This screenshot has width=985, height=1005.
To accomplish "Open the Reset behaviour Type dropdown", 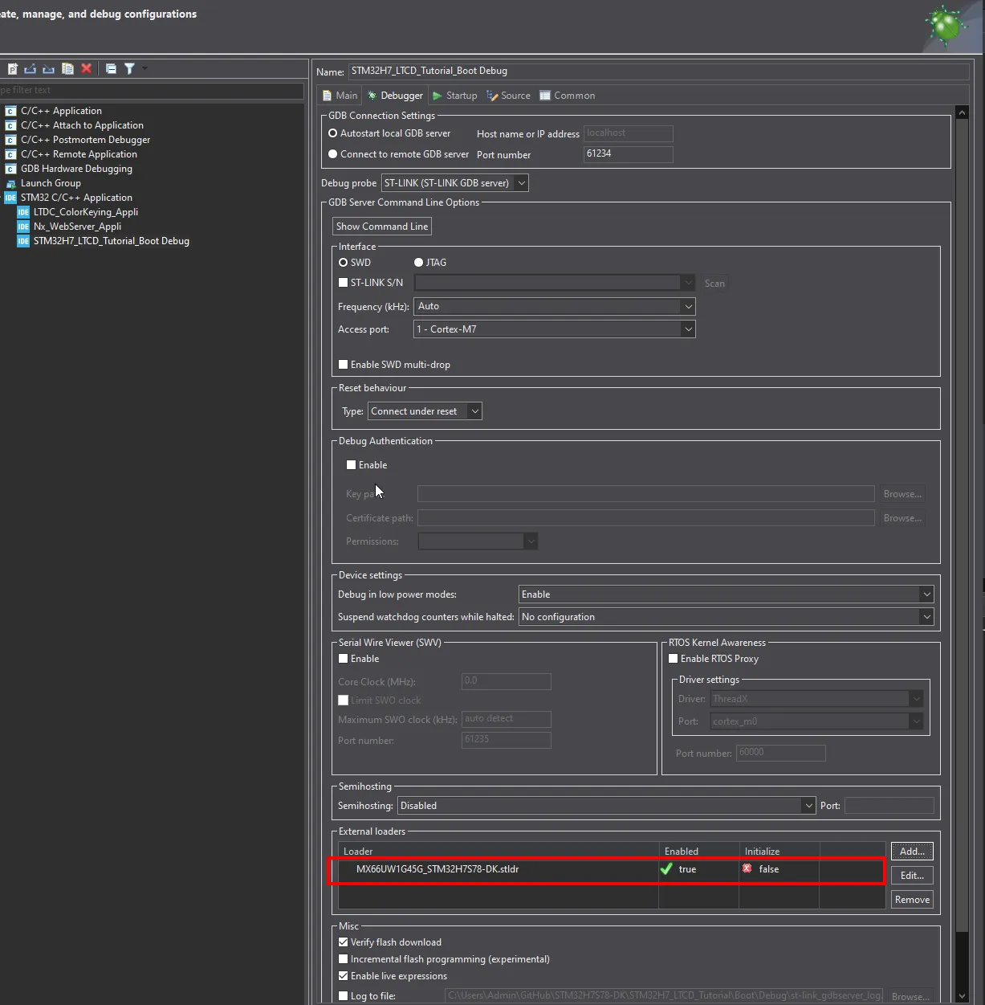I will click(x=425, y=411).
